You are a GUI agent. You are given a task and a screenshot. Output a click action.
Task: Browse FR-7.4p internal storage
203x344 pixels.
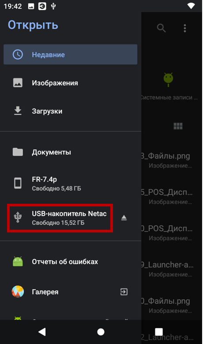(x=71, y=183)
